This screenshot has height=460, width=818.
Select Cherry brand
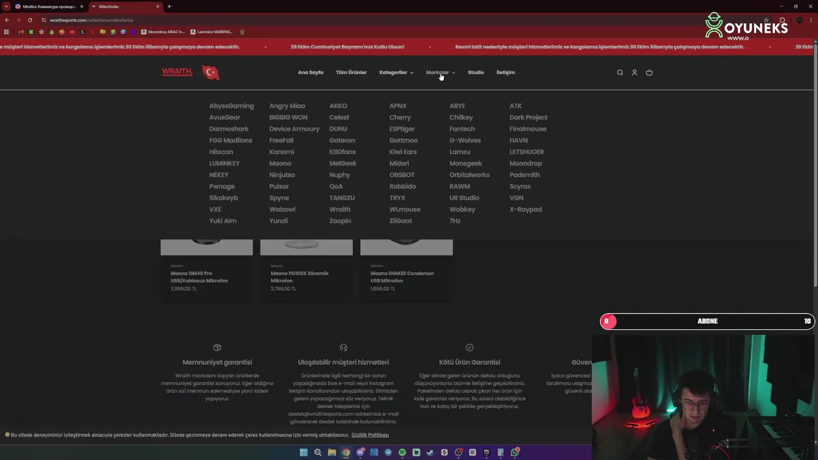(400, 118)
